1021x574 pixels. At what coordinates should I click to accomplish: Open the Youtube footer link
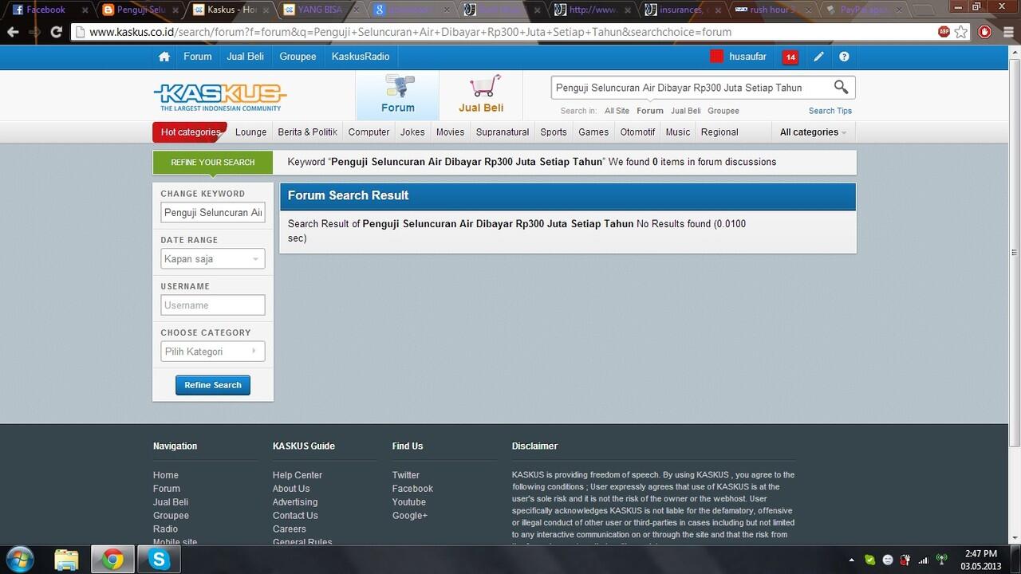point(409,502)
